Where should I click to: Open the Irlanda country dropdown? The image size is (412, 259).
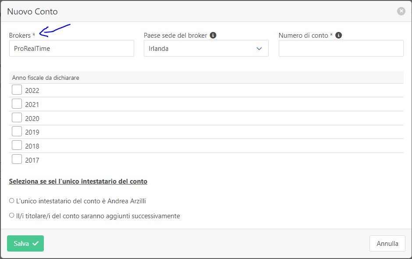(x=206, y=48)
